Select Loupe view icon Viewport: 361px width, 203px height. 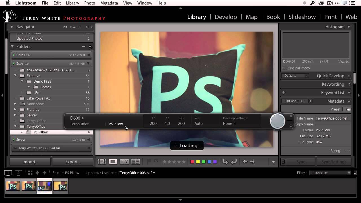113,162
